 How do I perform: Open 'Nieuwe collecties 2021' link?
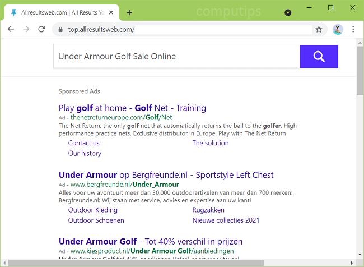226,220
